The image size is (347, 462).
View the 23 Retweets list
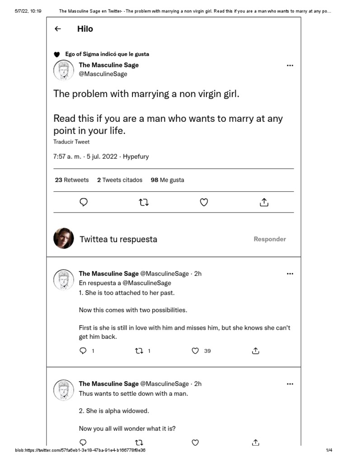pos(72,180)
